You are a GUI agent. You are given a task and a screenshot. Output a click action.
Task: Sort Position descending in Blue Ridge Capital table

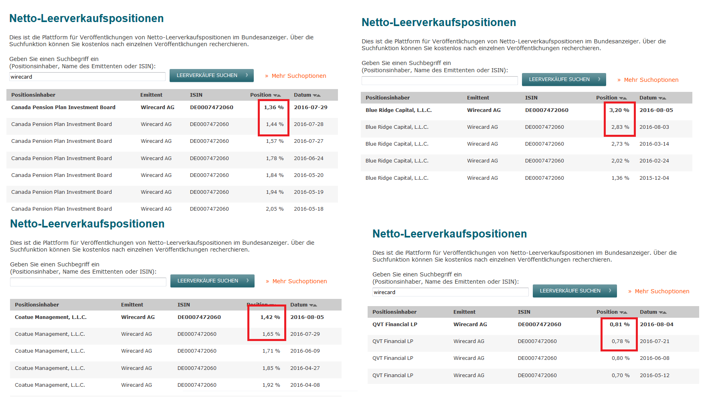point(621,97)
